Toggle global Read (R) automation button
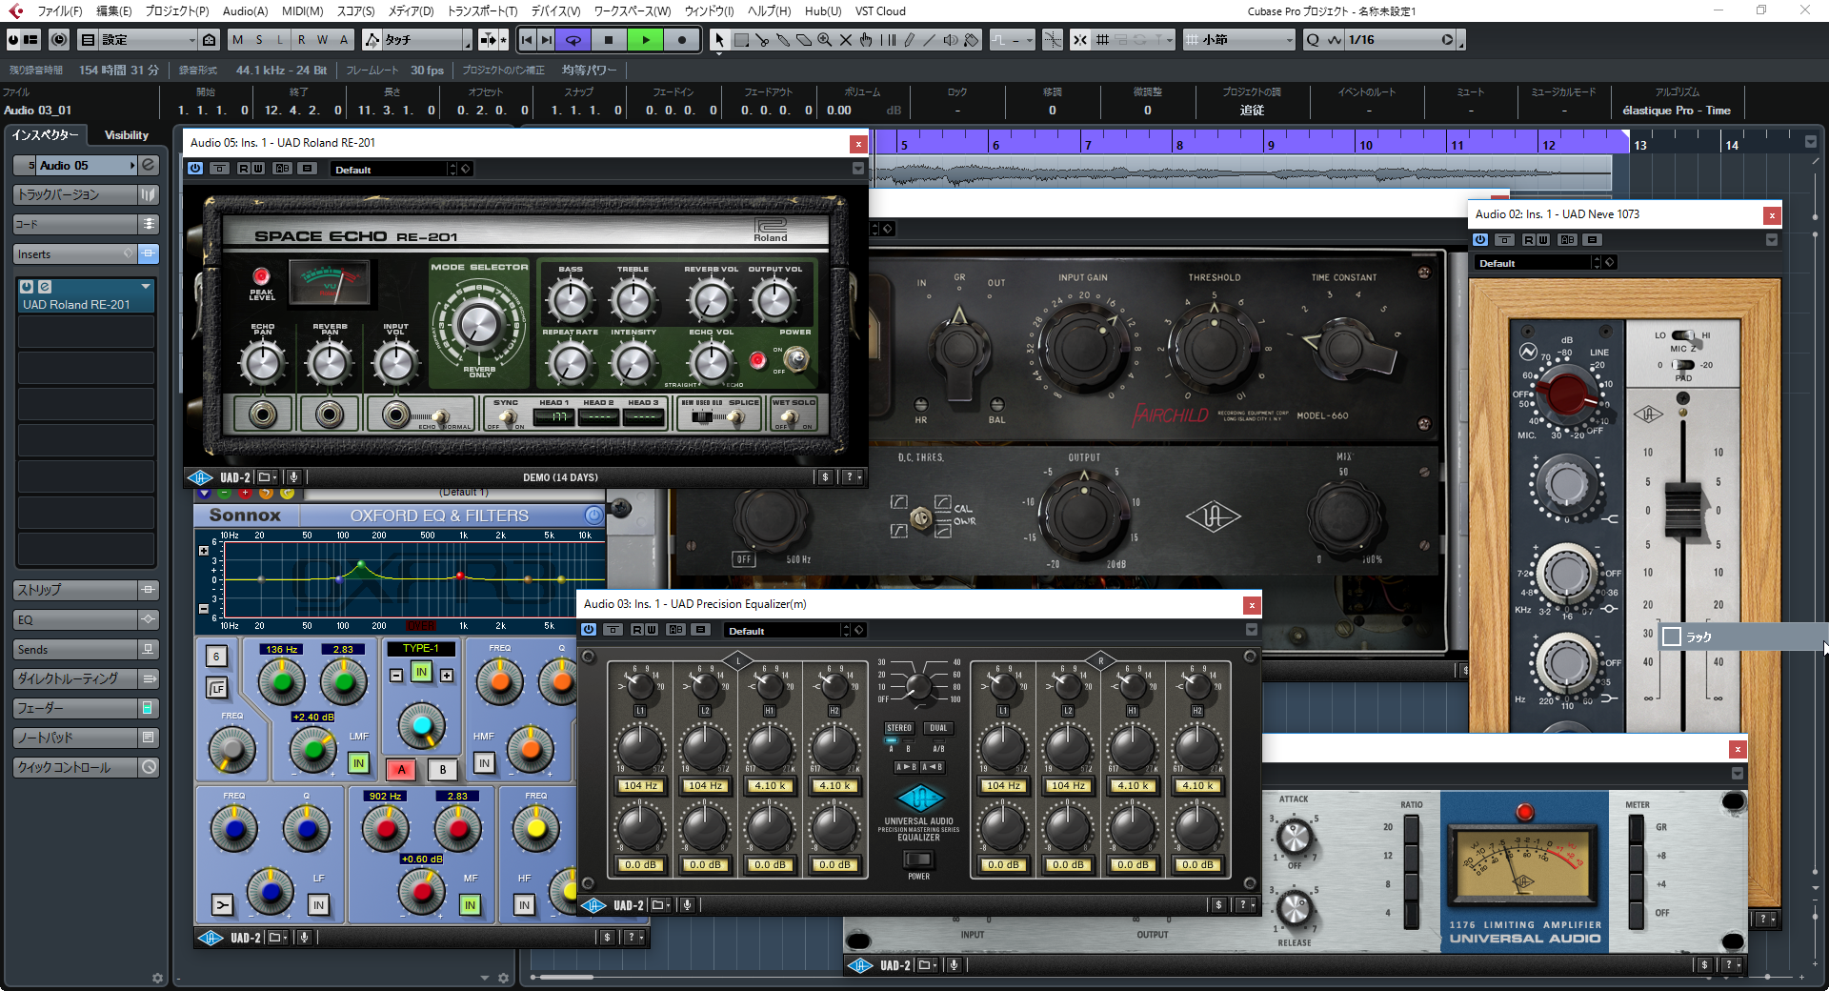 tap(302, 40)
